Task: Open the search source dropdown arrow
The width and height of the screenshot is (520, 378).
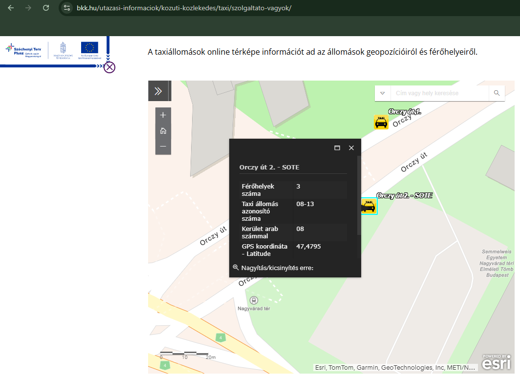Action: (x=383, y=93)
